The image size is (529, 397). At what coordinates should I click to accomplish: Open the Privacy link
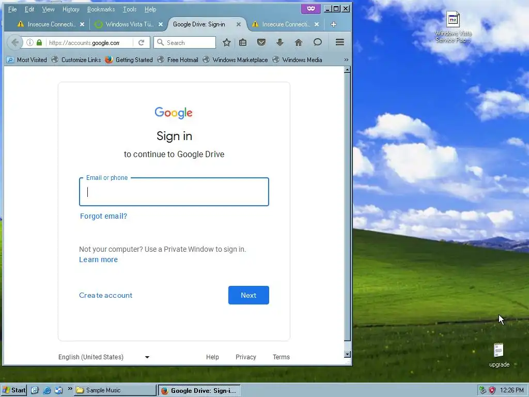pyautogui.click(x=246, y=357)
